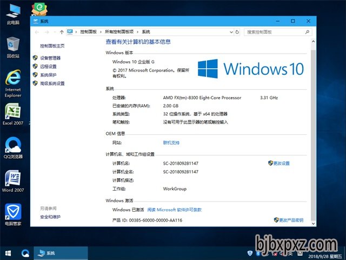Viewport: 346px width, 260px height.
Task: Read the Microsoft 软件许可条款 link
Action: pyautogui.click(x=174, y=210)
